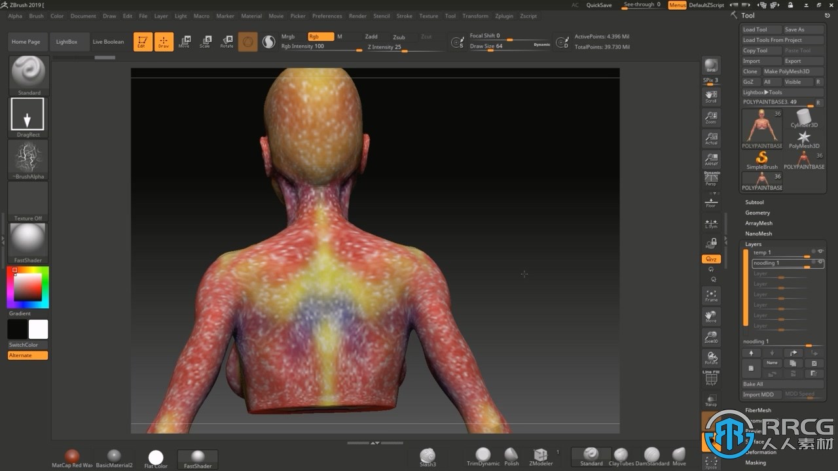
Task: Click Make PolyMesh3D button
Action: point(792,71)
